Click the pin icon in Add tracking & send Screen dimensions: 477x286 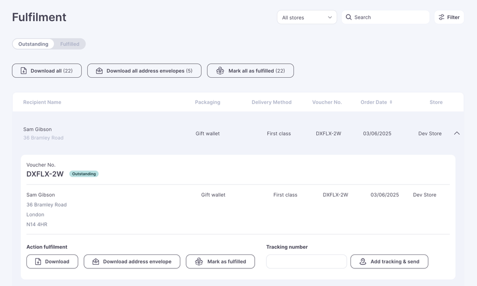363,262
